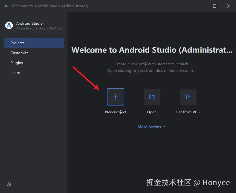Screen dimensions: 236x193
Task: Click the Get from VCS branch icon
Action: point(188,97)
